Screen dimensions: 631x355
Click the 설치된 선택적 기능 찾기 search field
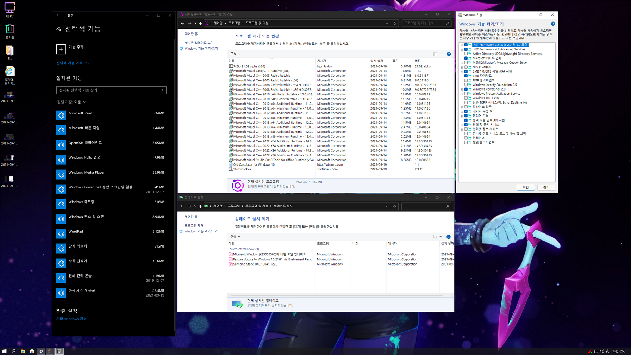[111, 90]
